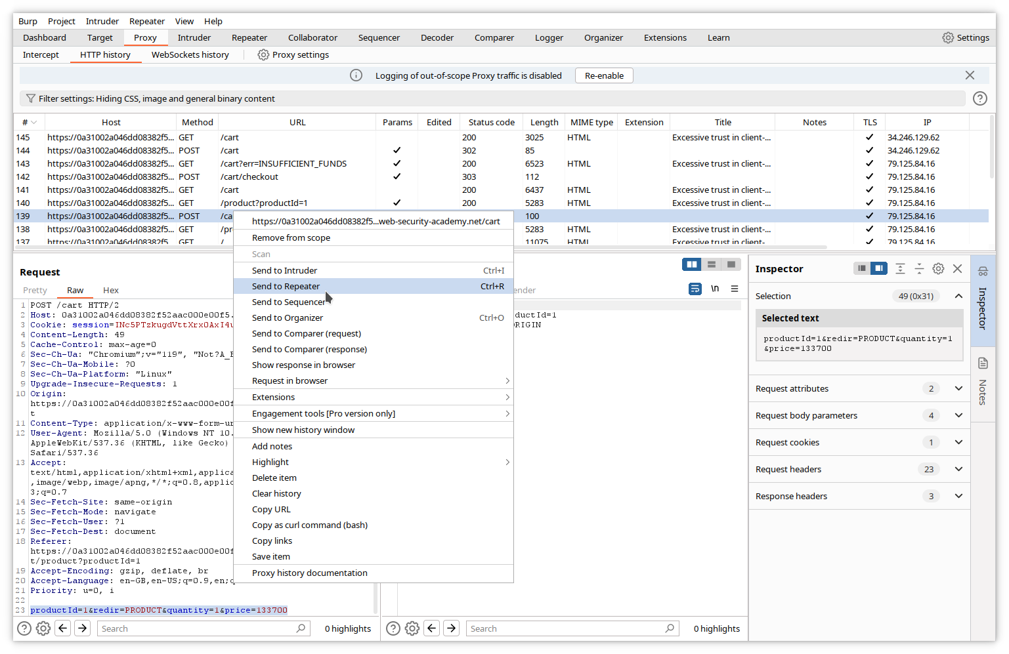Image resolution: width=1009 pixels, height=654 pixels.
Task: Expand Request body parameters section
Action: pos(958,415)
